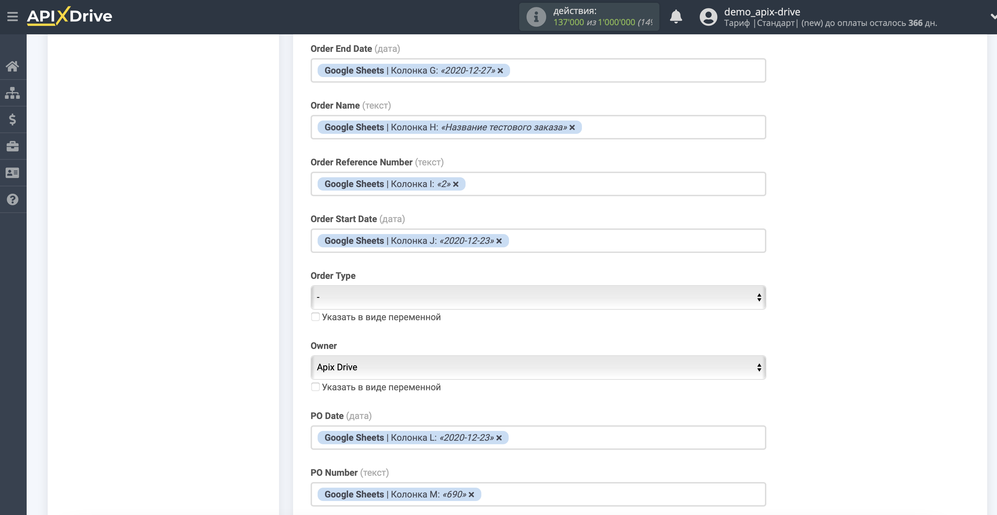Viewport: 997px width, 515px height.
Task: Open the briefcase services icon
Action: (x=12, y=146)
